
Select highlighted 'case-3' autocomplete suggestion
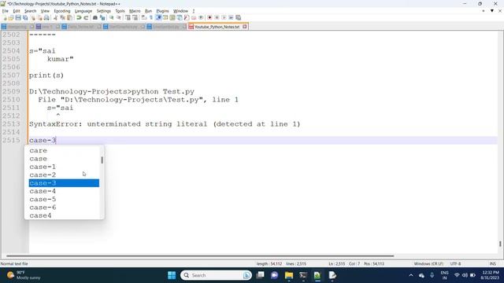(x=64, y=183)
